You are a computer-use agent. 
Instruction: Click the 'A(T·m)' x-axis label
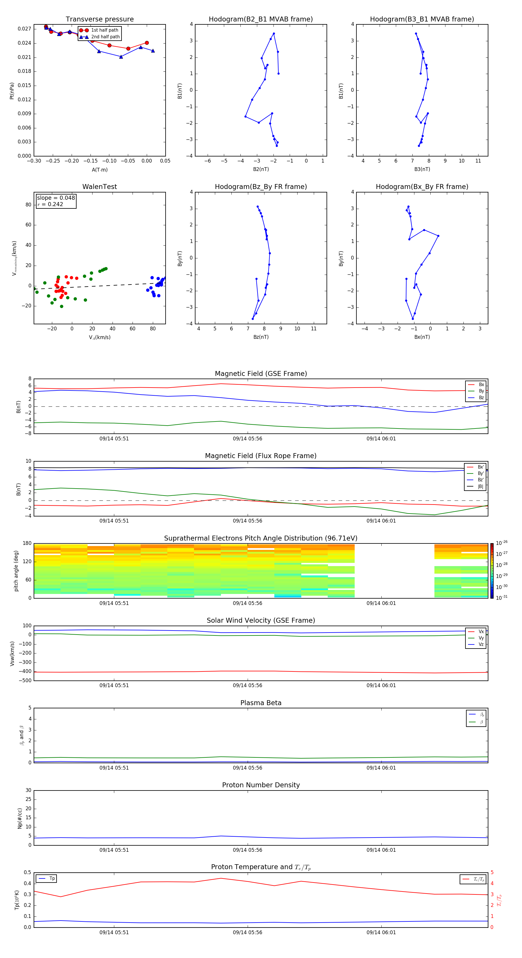pyautogui.click(x=99, y=170)
